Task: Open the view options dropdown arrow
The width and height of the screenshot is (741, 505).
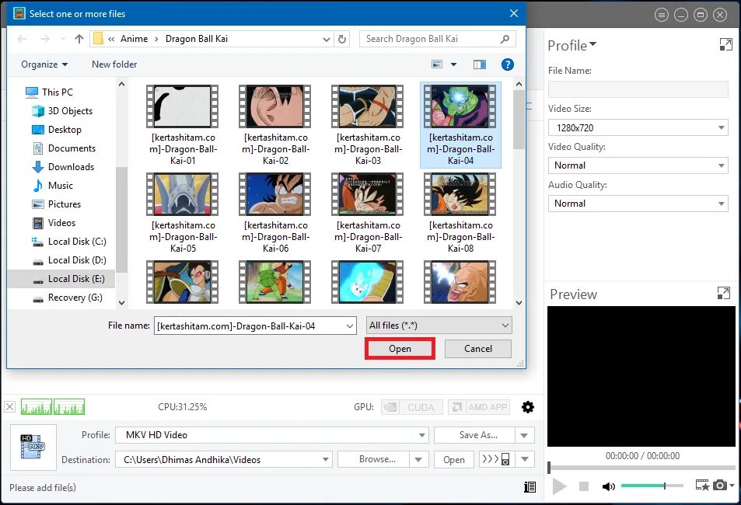Action: pos(453,64)
